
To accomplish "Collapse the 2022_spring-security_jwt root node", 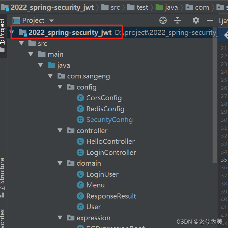I will (x=12, y=32).
